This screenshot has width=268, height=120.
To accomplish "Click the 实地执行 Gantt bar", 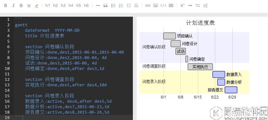I will tap(200, 67).
